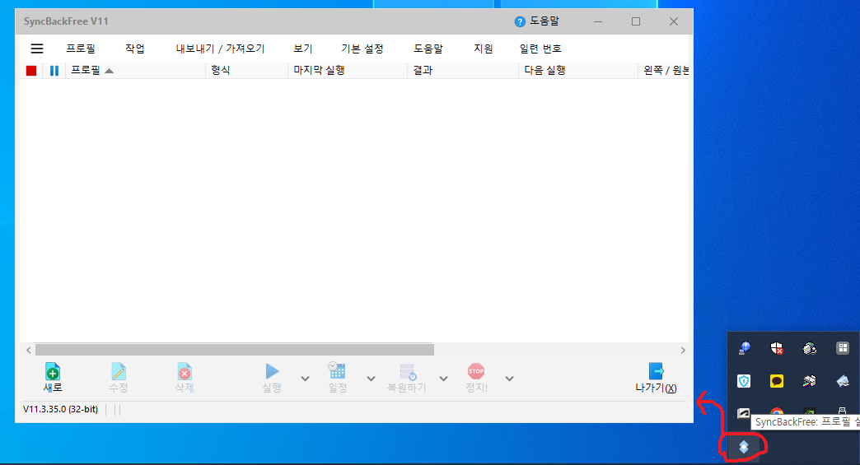Click the scrollbar left arrow
The width and height of the screenshot is (860, 465).
tap(29, 350)
